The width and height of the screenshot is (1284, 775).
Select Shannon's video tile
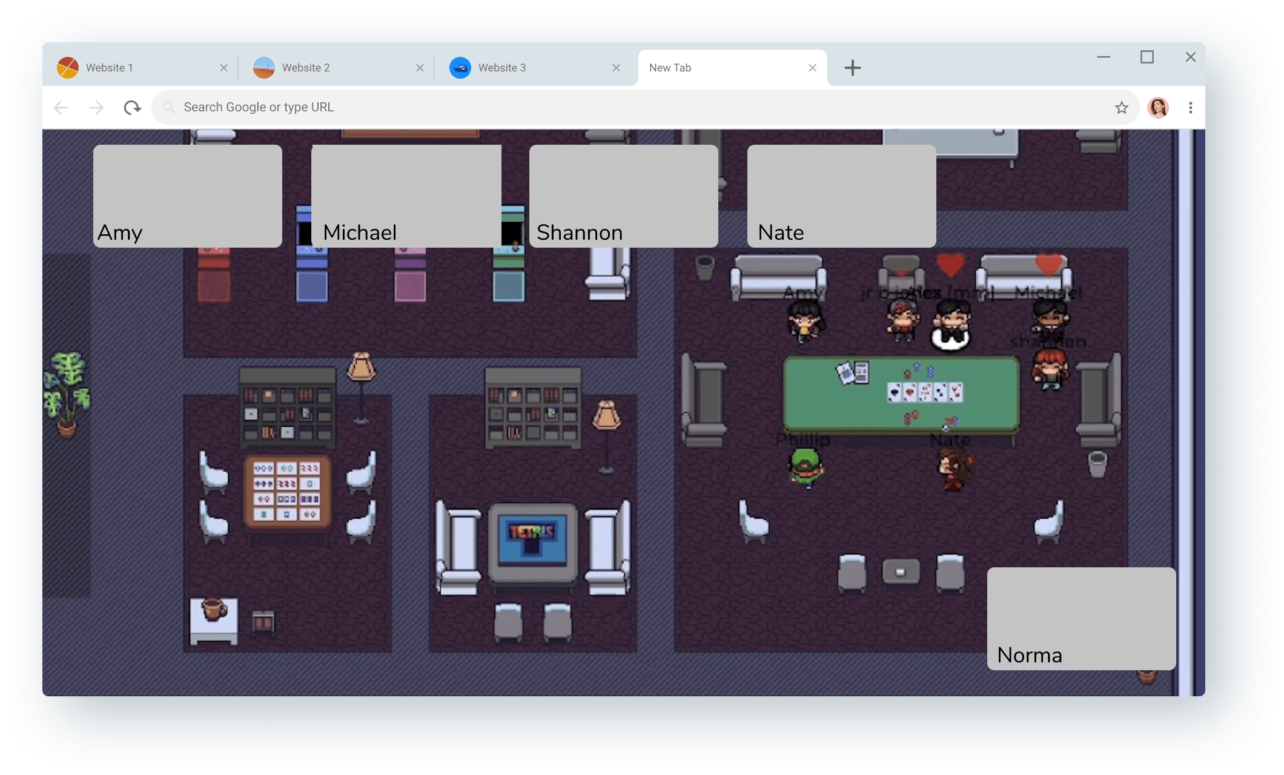click(624, 196)
